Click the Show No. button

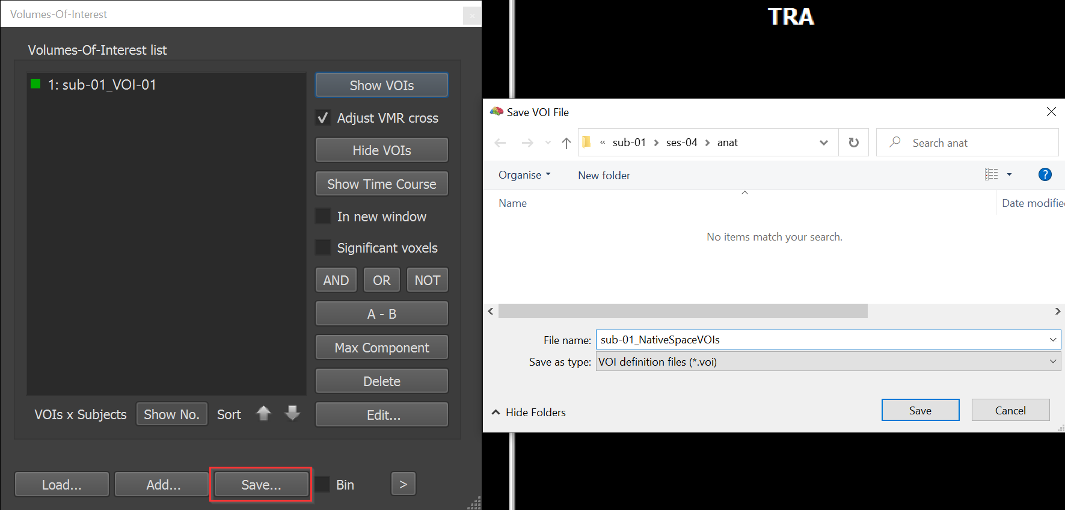(172, 414)
